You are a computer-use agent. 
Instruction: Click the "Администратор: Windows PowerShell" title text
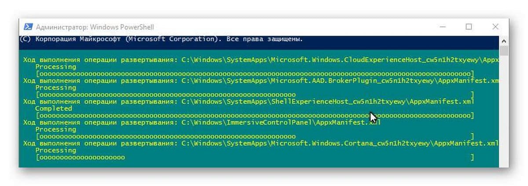point(95,27)
